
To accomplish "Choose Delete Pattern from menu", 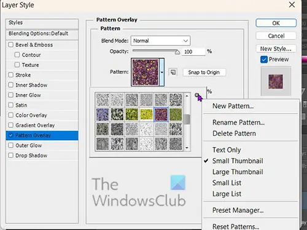I will click(234, 133).
